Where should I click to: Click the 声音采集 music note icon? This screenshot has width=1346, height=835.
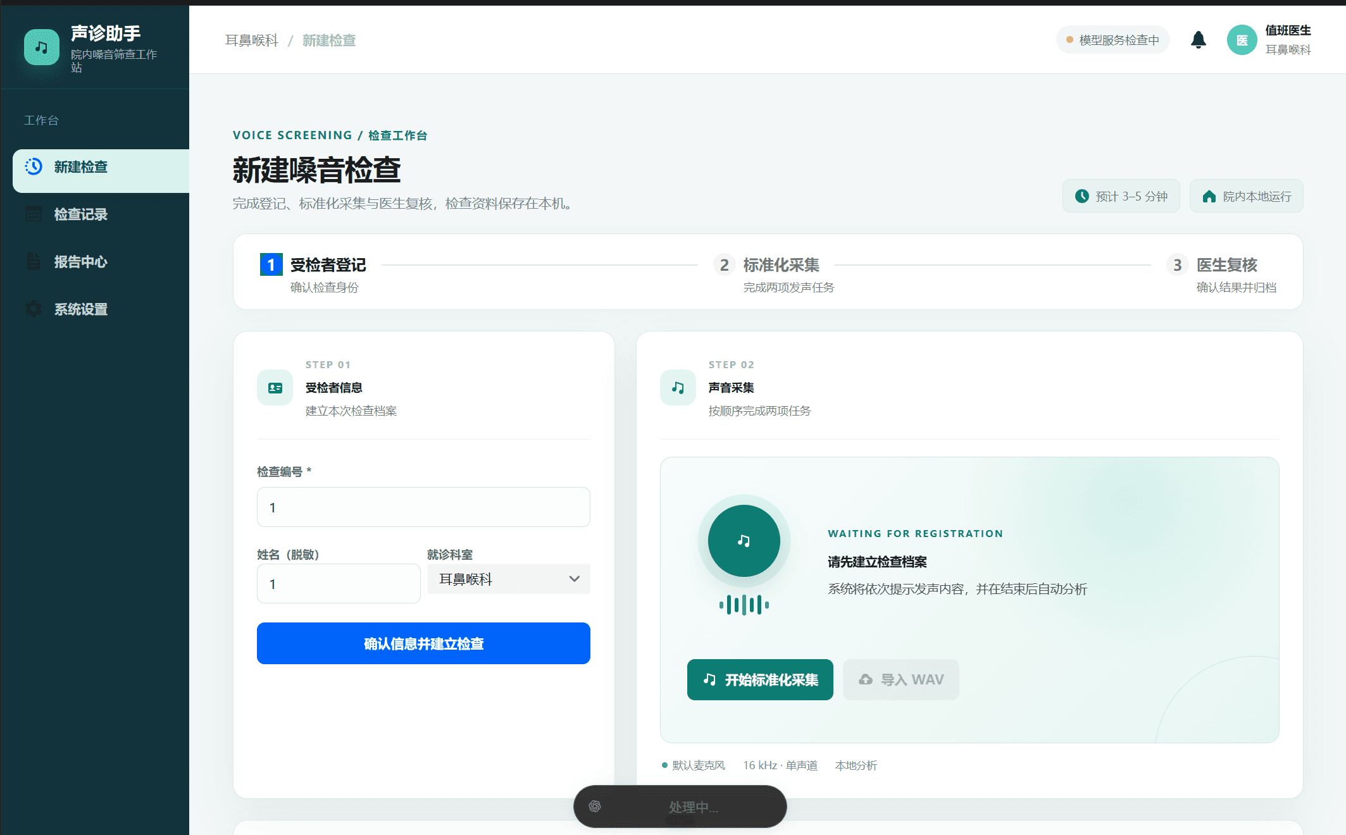click(x=678, y=388)
